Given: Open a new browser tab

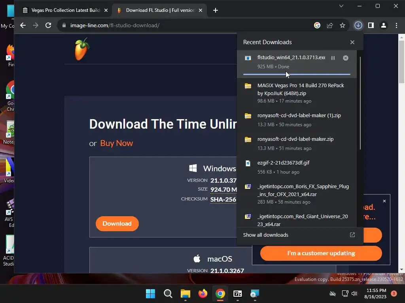Looking at the screenshot, I should (x=216, y=10).
